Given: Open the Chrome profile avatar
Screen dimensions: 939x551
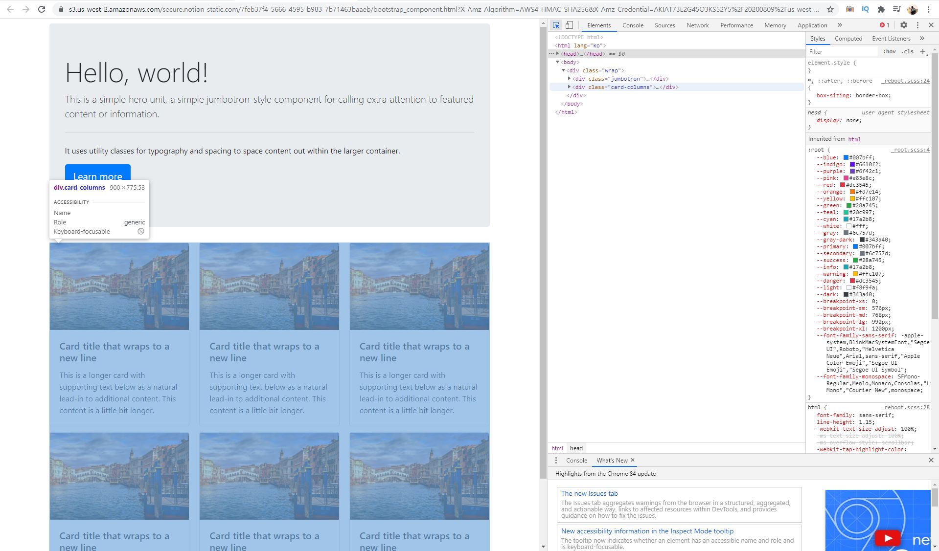Looking at the screenshot, I should point(912,9).
